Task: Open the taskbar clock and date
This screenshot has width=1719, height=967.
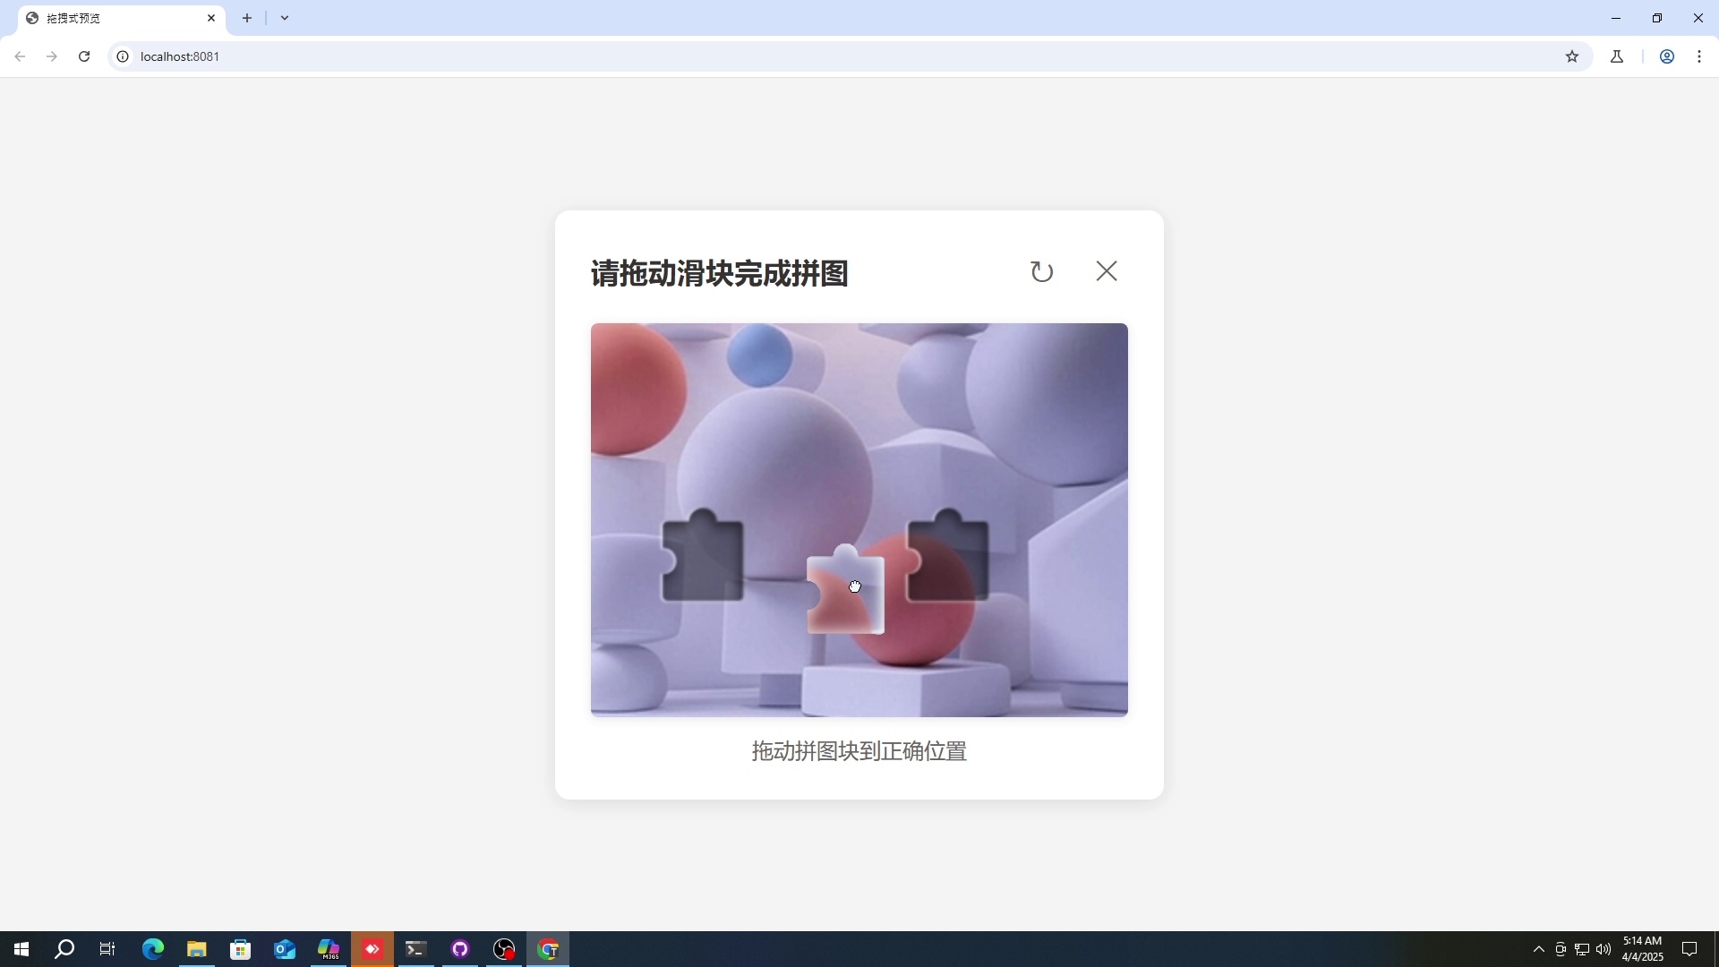Action: pyautogui.click(x=1642, y=949)
